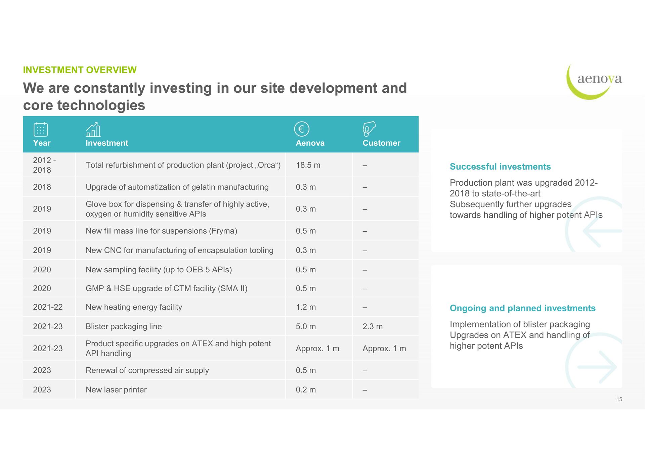This screenshot has height=456, width=645.
Task: Click the left arrow circle icon
Action: 594,225
